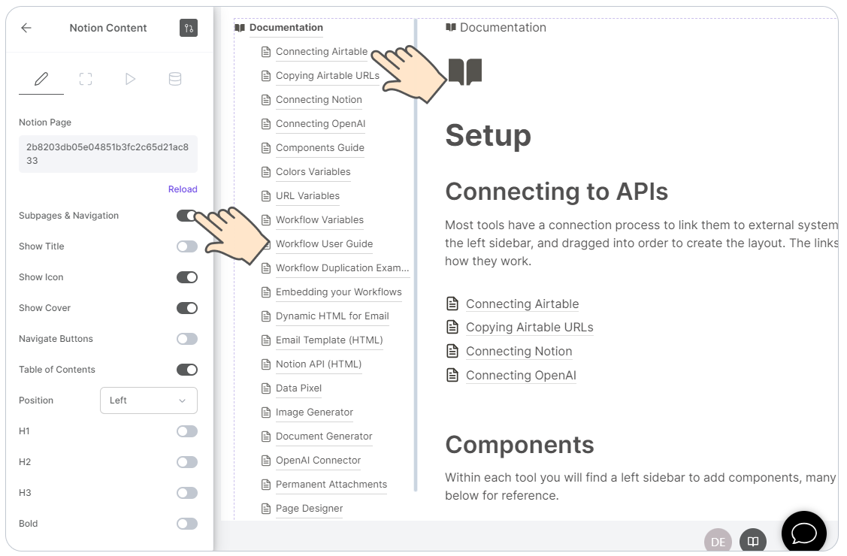Screen dimensions: 847x556
Task: Open Copying Airtable URLs in sidebar
Action: (328, 76)
